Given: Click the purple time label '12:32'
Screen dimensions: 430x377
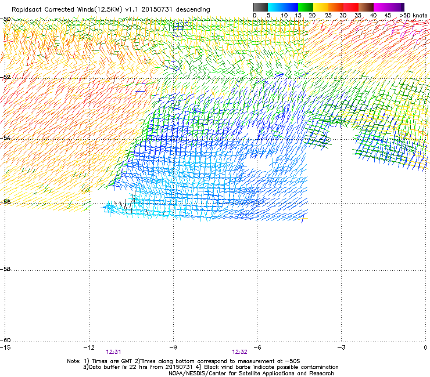Looking at the screenshot, I should coord(239,352).
